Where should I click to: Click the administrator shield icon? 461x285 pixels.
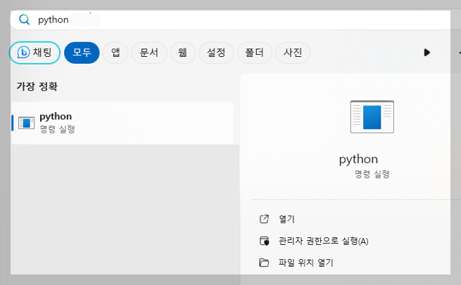pyautogui.click(x=264, y=241)
